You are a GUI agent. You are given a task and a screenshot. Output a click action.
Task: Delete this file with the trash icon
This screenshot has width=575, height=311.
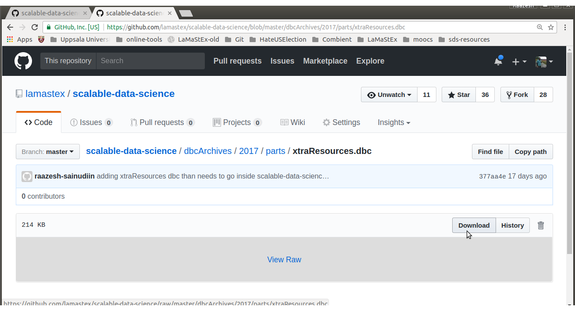pos(541,225)
